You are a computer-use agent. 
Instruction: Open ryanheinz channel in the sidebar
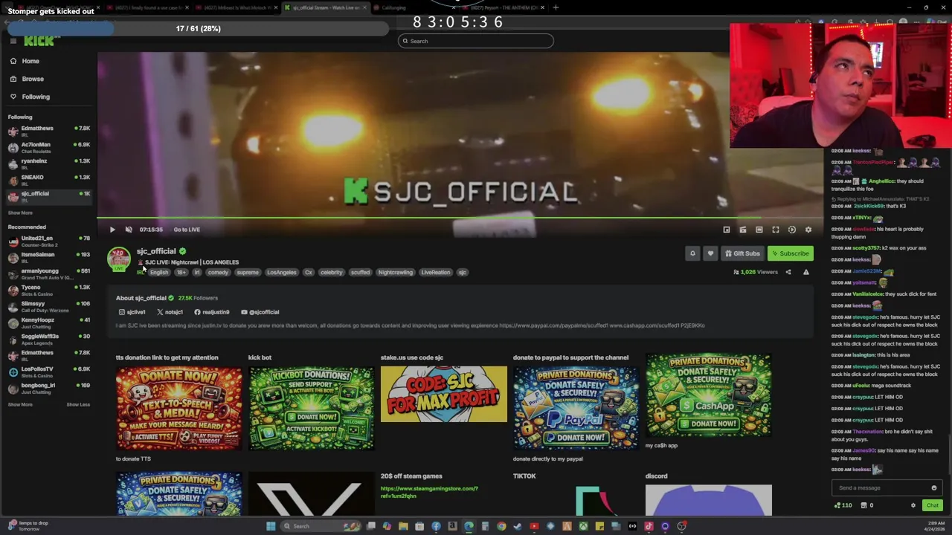pyautogui.click(x=48, y=163)
